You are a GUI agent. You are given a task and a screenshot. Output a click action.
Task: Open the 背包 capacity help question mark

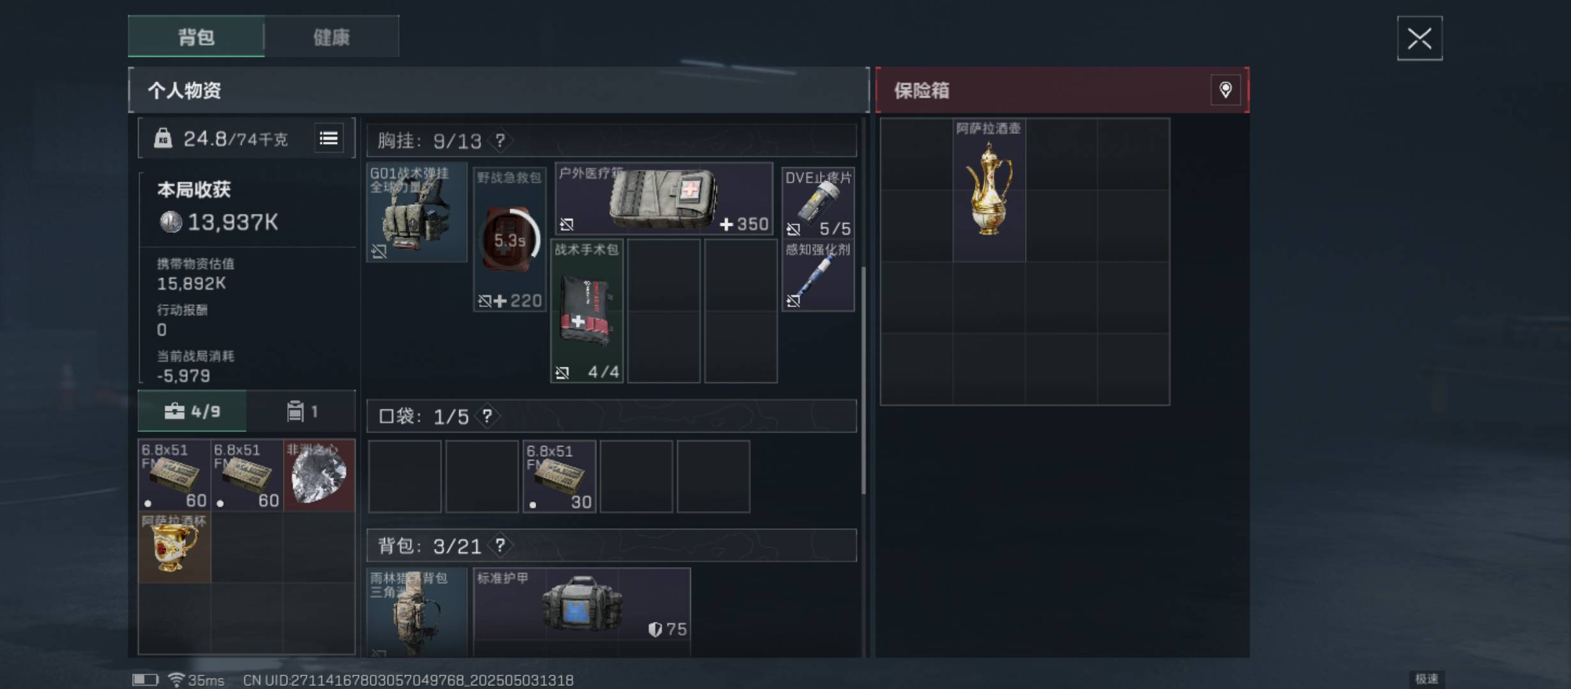(x=500, y=545)
